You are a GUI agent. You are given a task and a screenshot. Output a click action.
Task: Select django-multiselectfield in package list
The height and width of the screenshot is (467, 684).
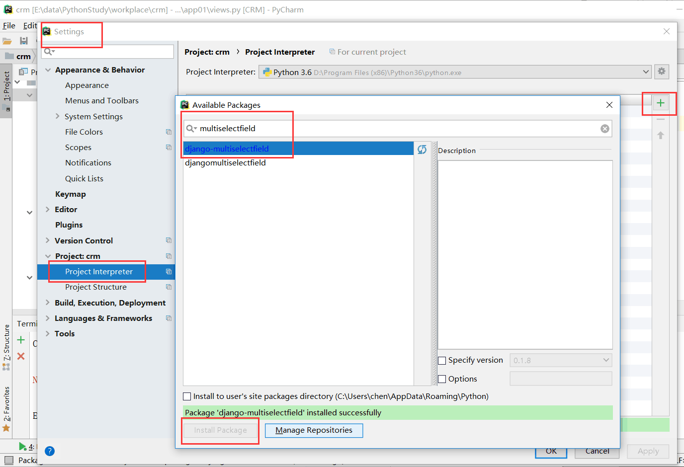[298, 149]
